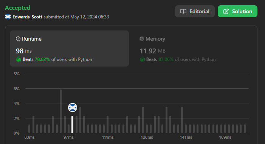
Task: Click the flag marker above highlighted bar
Action: 73,108
